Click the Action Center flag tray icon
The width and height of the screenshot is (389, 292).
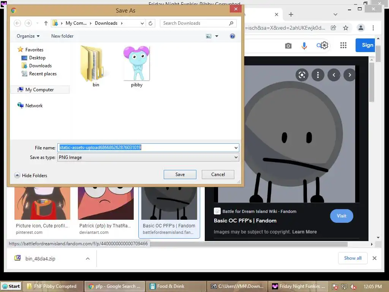(335, 287)
